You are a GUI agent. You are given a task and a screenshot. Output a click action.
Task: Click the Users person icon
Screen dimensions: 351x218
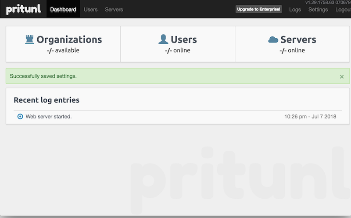pyautogui.click(x=163, y=39)
